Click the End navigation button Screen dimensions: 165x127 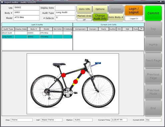(153, 108)
